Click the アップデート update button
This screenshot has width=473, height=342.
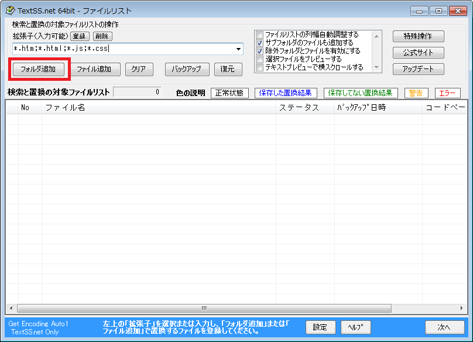419,69
